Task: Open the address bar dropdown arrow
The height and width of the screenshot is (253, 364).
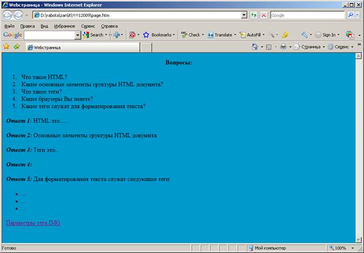Action: [x=244, y=15]
